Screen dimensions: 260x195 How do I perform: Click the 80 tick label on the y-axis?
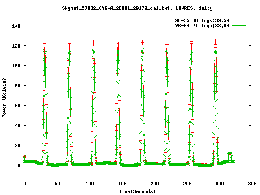(x=17, y=86)
